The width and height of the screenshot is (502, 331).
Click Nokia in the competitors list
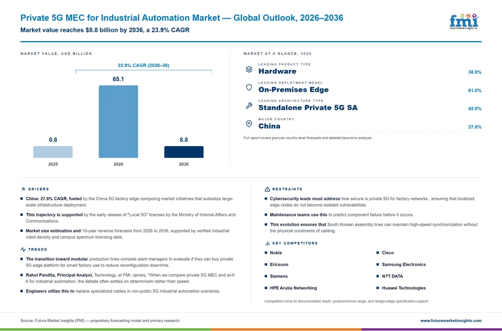[x=276, y=252]
